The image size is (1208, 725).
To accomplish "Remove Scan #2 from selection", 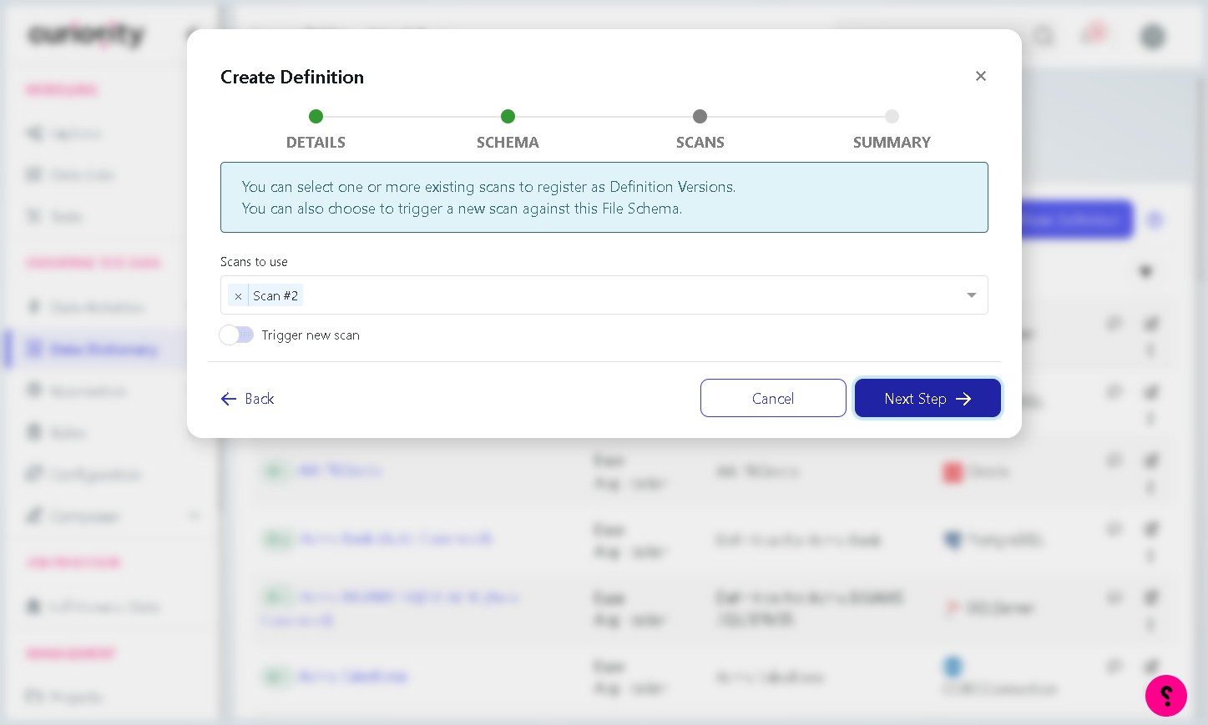I will tap(238, 296).
